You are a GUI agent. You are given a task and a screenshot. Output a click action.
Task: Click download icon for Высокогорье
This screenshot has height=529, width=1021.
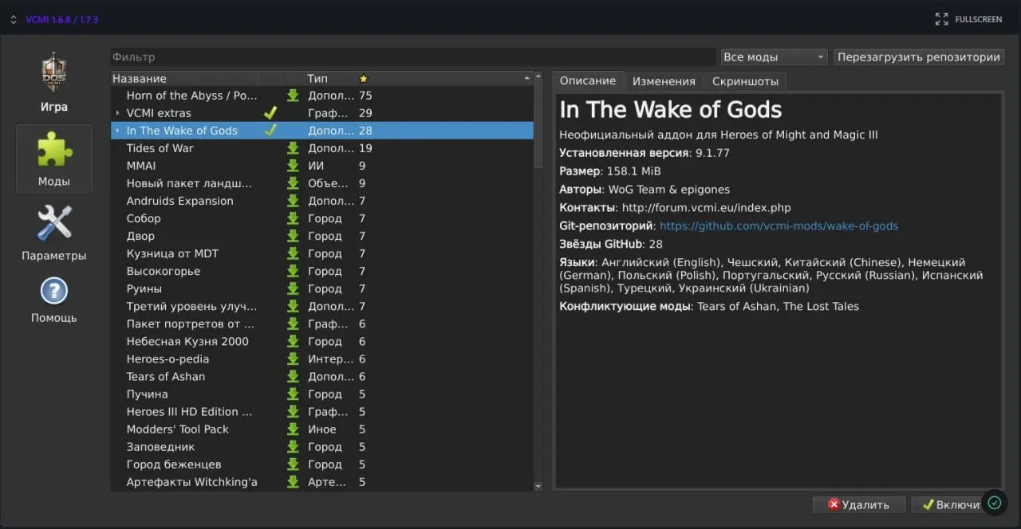tap(293, 271)
